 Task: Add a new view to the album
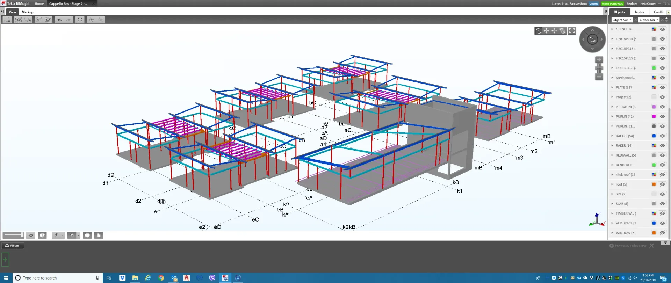pos(5,260)
